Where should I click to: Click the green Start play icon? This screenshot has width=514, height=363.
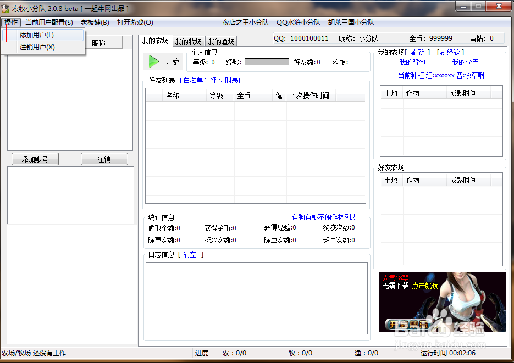tap(154, 62)
